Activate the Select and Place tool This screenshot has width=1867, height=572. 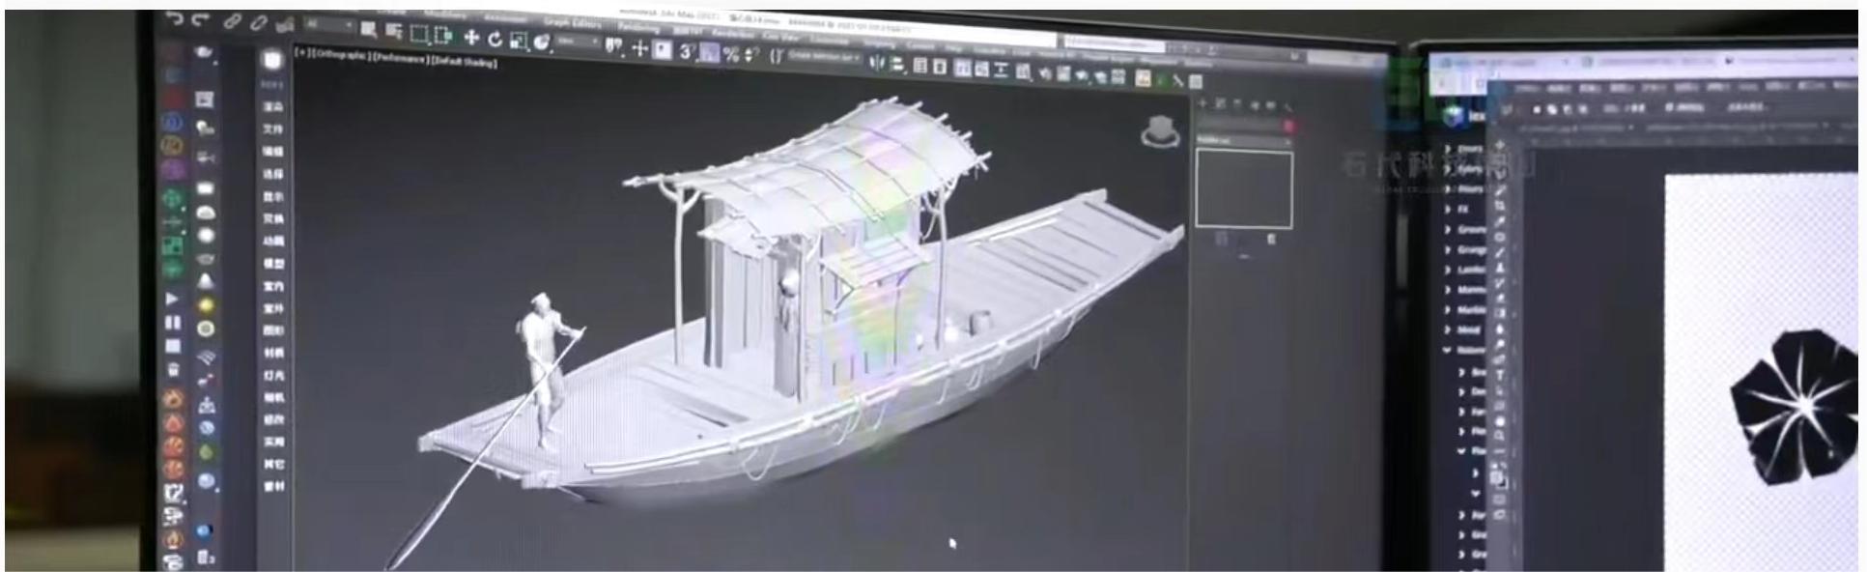click(x=542, y=42)
